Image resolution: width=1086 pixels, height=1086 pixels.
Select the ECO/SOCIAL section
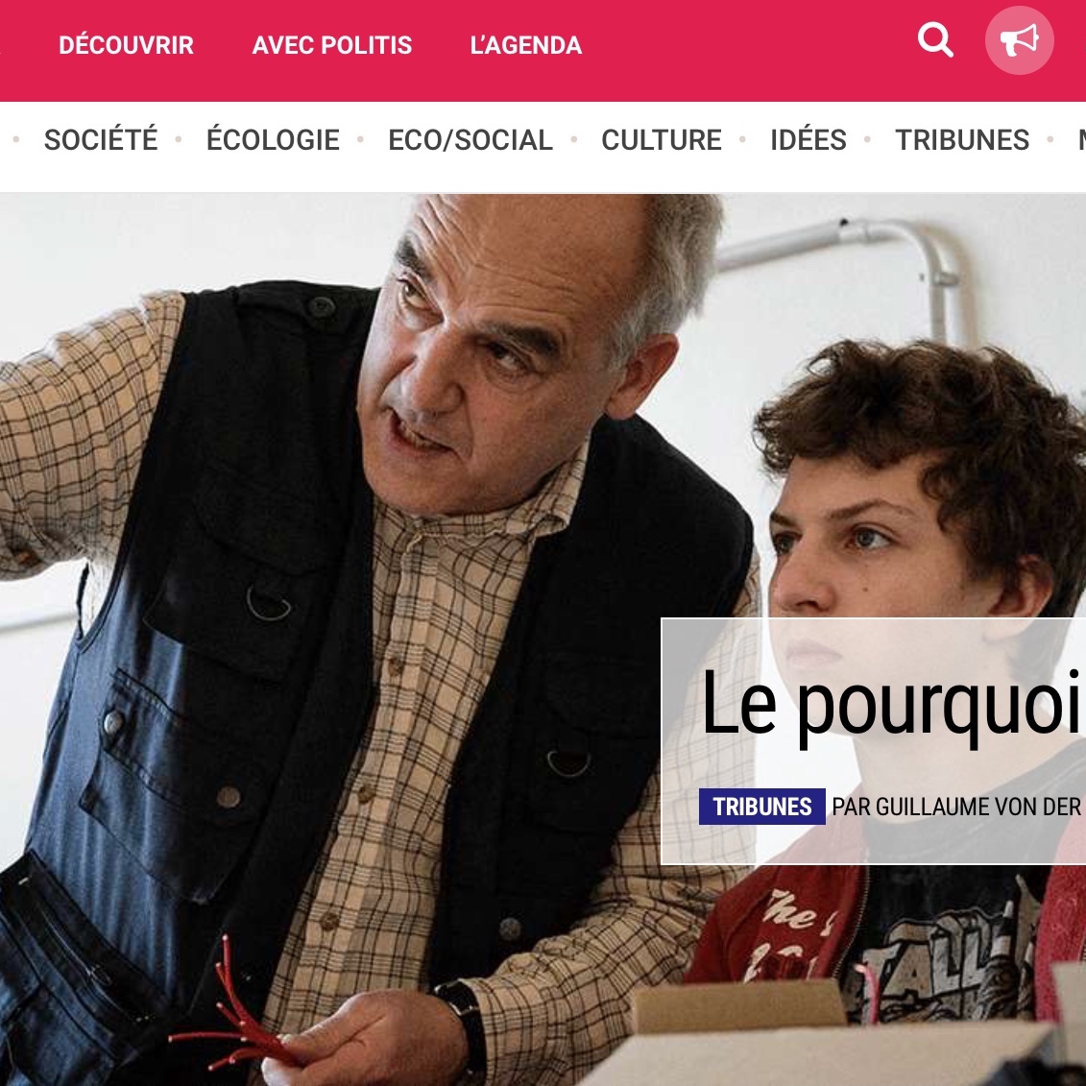471,140
